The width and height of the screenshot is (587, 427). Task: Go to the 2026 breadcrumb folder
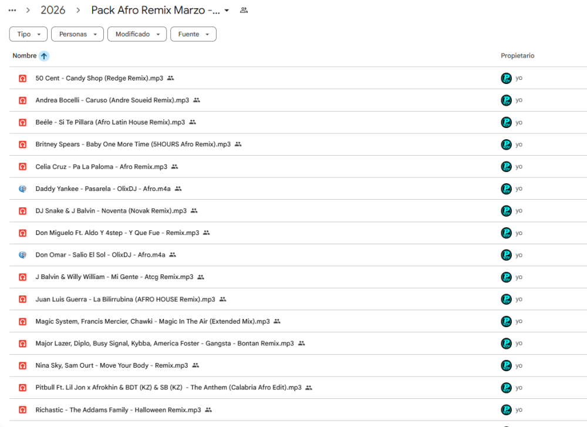(53, 11)
